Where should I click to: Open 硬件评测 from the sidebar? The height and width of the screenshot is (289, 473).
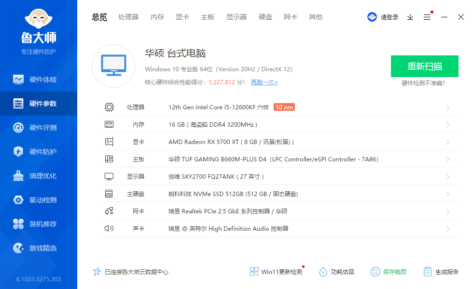pos(39,128)
